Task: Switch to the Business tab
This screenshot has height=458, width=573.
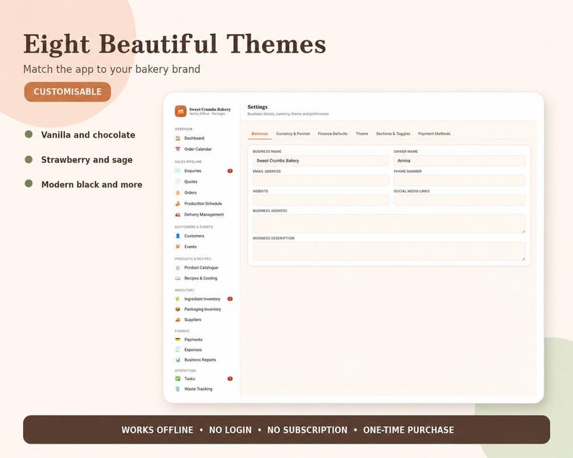Action: [x=260, y=133]
